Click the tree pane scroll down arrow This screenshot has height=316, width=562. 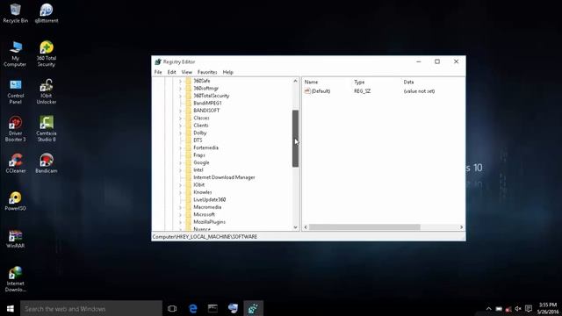295,227
